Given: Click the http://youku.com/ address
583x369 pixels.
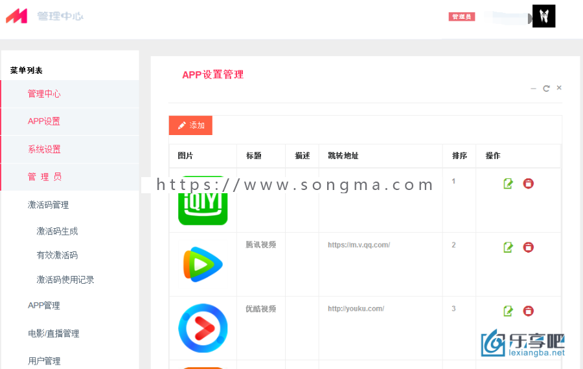Looking at the screenshot, I should click(356, 308).
